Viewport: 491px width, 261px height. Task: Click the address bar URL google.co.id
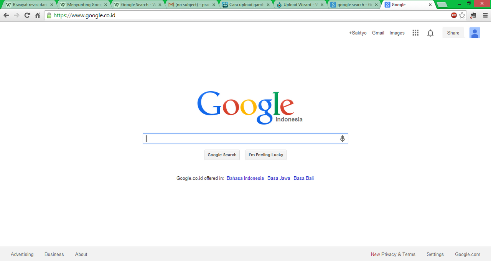click(84, 15)
